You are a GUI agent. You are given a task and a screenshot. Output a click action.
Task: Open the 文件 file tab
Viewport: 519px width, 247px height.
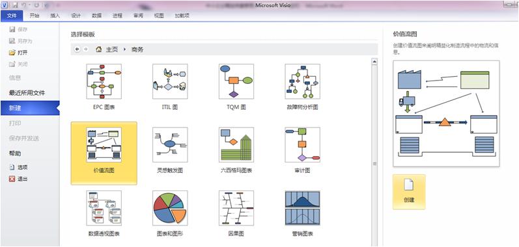pyautogui.click(x=12, y=16)
